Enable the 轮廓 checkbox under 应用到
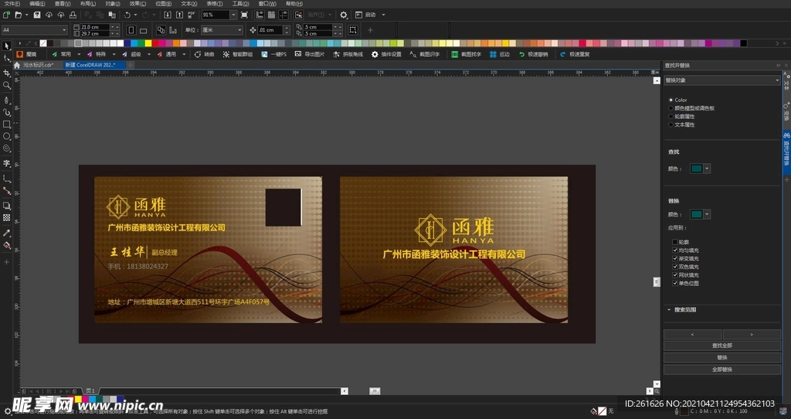This screenshot has height=419, width=791. pos(674,242)
